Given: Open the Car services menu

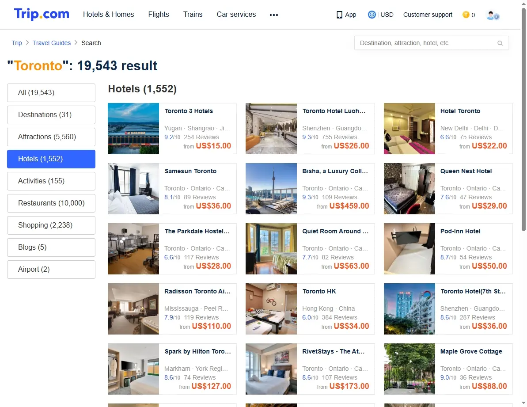Looking at the screenshot, I should tap(236, 15).
